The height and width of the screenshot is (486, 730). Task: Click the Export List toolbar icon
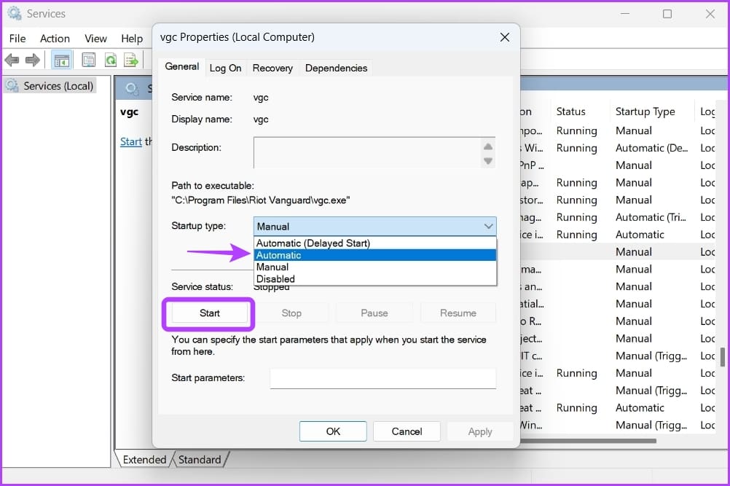click(x=131, y=60)
